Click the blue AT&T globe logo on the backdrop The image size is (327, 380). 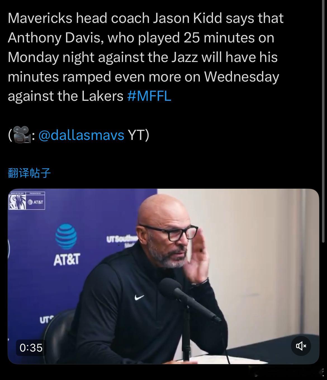[x=66, y=237]
